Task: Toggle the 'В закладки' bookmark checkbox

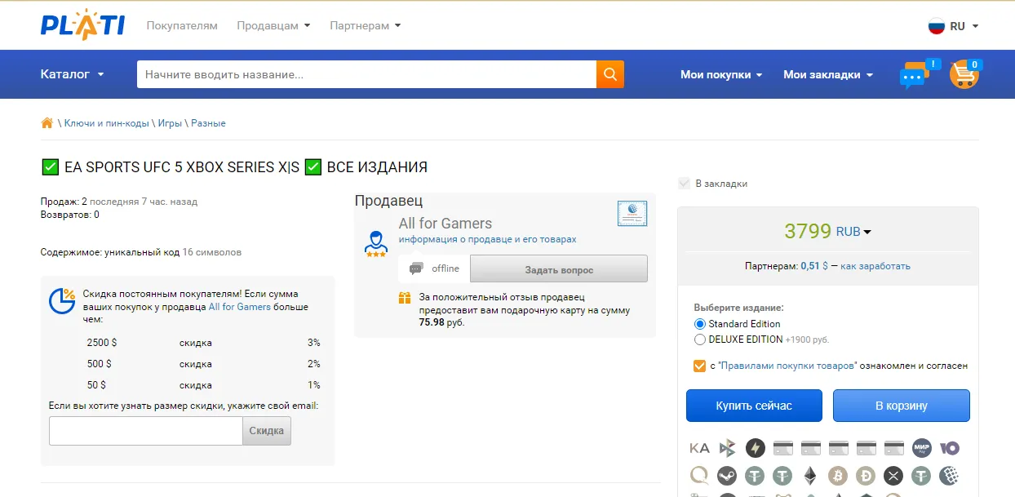Action: [684, 184]
